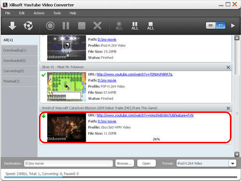
Task: Click the green checkmark on Pokemon task
Action: click(x=43, y=75)
